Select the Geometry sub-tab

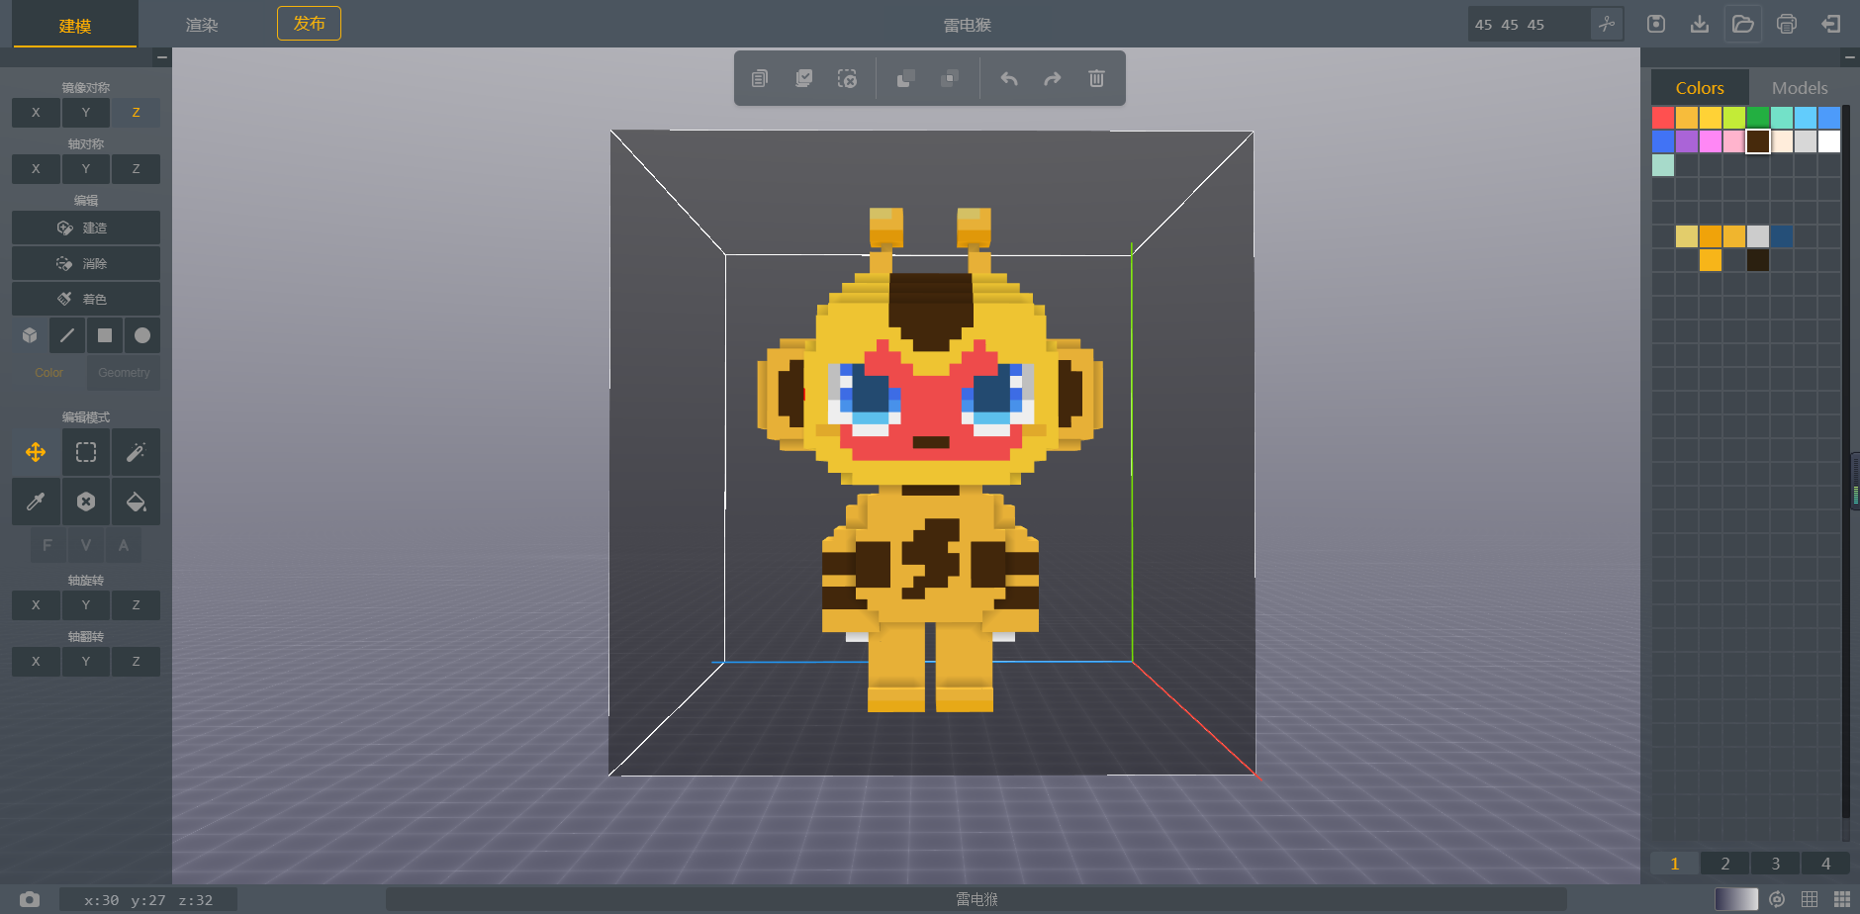124,373
